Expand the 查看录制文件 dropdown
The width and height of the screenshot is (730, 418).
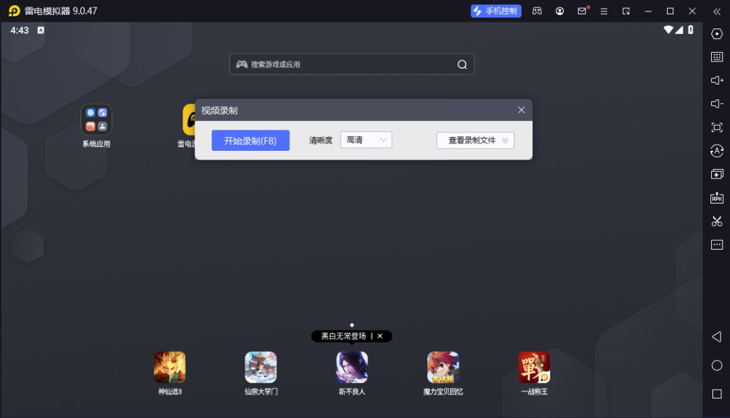coord(475,140)
